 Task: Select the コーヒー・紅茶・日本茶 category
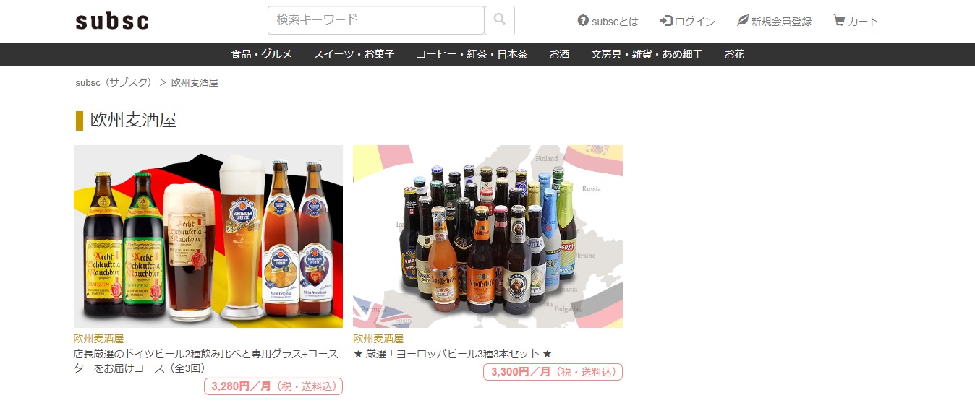472,54
